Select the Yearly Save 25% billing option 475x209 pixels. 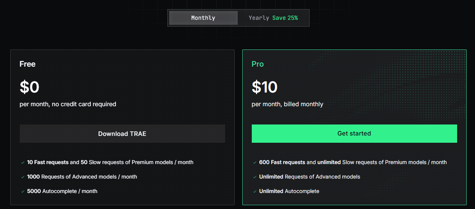[273, 18]
